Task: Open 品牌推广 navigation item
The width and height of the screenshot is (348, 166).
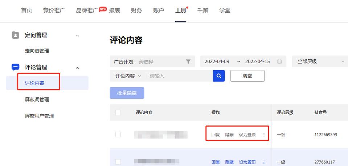Action: (87, 10)
